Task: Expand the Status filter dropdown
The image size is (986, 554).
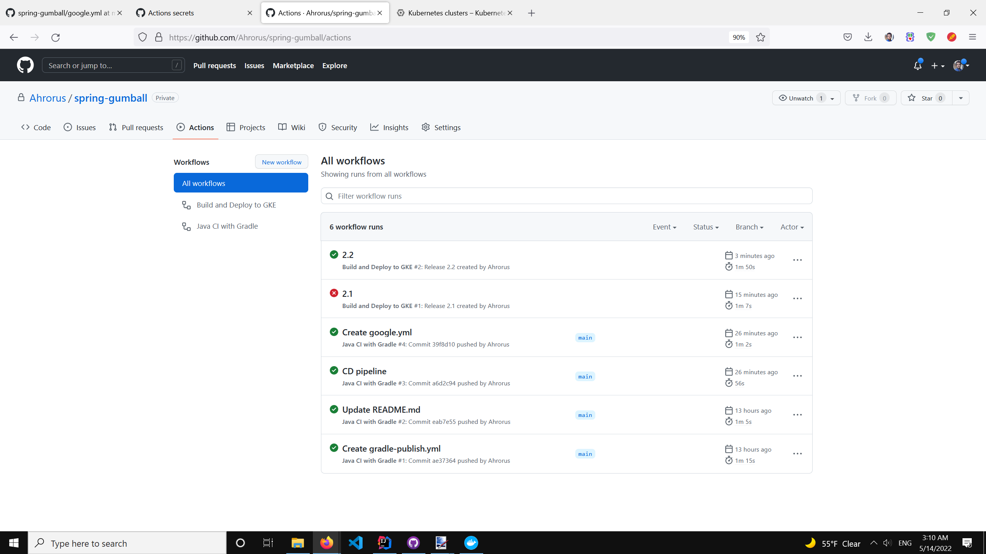Action: 705,227
